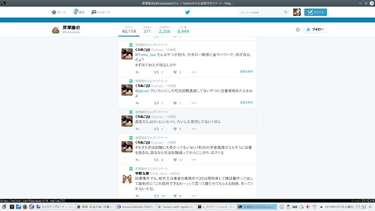This screenshot has width=375, height=211.
Task: Open the cat avatar on the @Yama_law tweet
Action: tap(127, 54)
